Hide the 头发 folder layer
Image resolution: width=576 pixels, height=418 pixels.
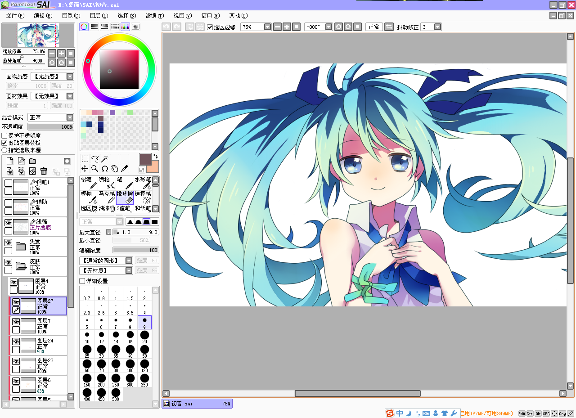(x=8, y=243)
